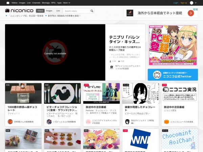The image size is (203, 152).
Task: Switch search mode to Live
Action: point(58,11)
